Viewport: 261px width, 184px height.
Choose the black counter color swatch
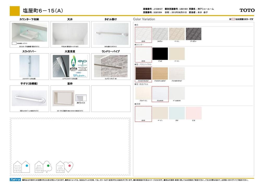(x=160, y=54)
